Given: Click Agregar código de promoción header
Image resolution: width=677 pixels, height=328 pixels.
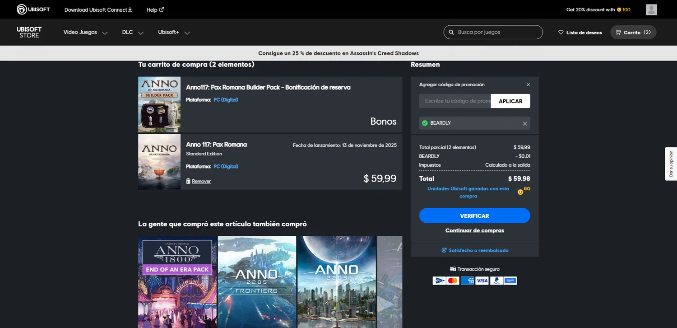Looking at the screenshot, I should [x=452, y=84].
